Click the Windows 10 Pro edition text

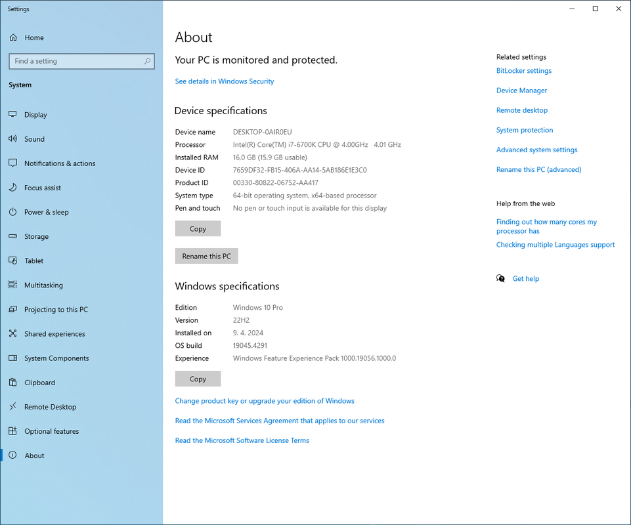pos(258,307)
